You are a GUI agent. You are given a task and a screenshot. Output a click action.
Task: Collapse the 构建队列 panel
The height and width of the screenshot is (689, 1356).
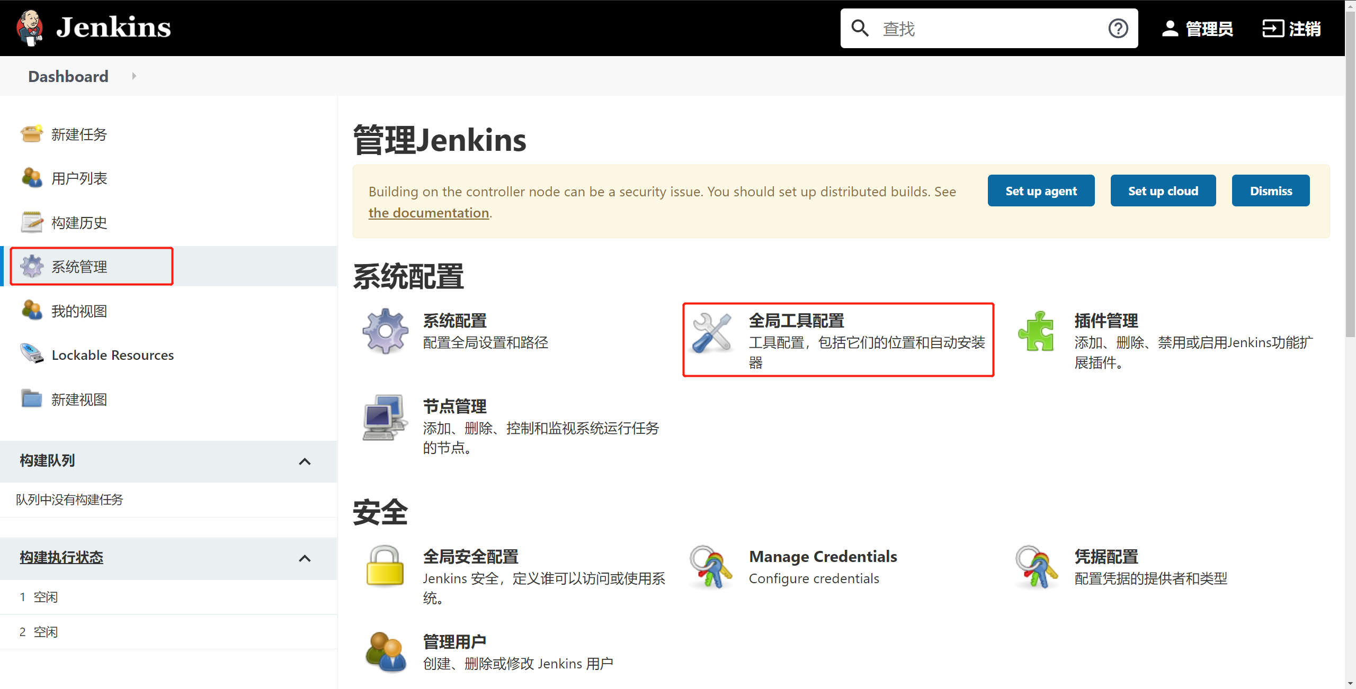(305, 461)
